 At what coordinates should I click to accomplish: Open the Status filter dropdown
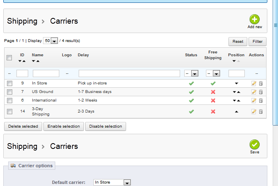191,73
